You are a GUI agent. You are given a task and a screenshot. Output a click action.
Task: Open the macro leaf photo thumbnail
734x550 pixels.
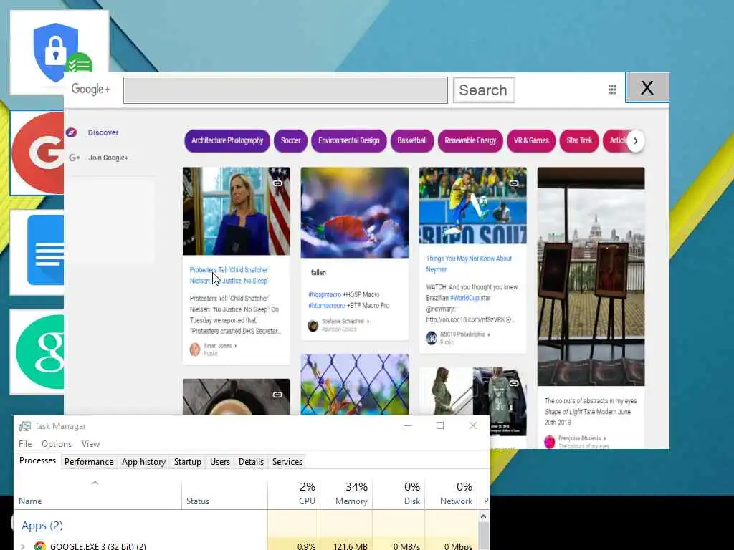(354, 212)
